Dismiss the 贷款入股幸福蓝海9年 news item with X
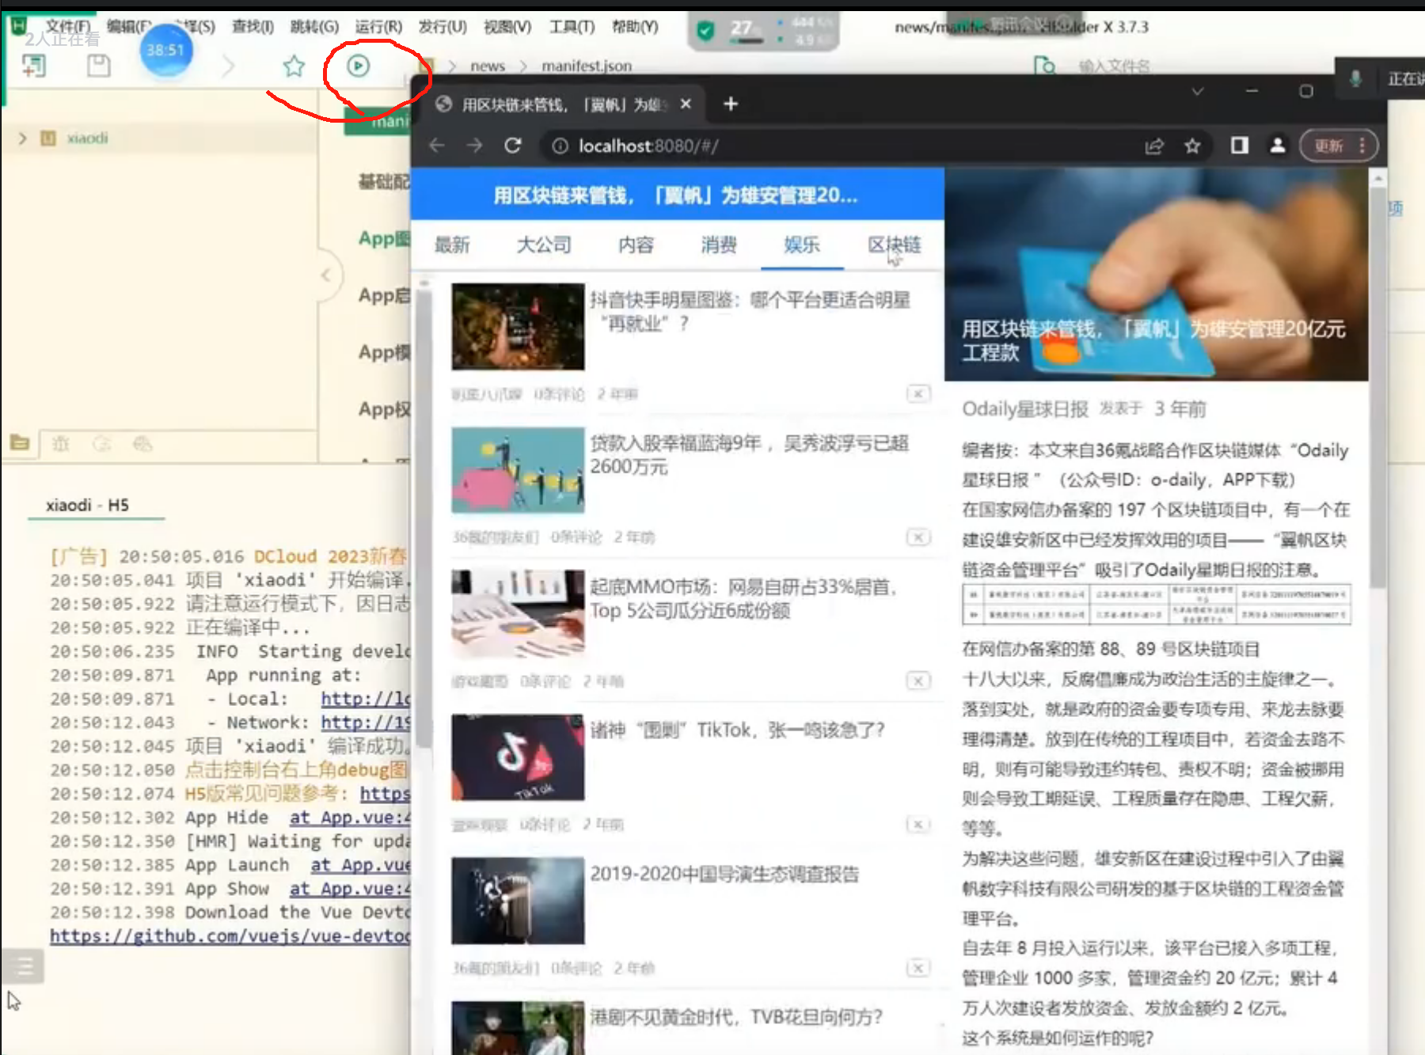Viewport: 1425px width, 1055px height. (x=918, y=537)
